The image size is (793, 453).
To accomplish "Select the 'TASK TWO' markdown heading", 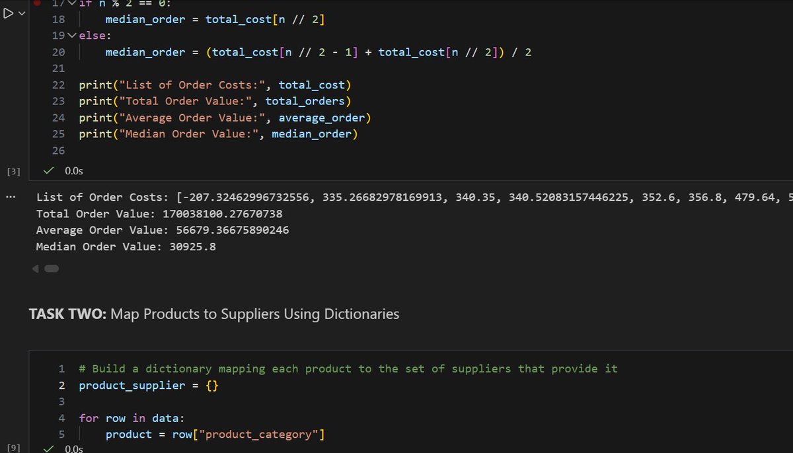I will point(214,314).
